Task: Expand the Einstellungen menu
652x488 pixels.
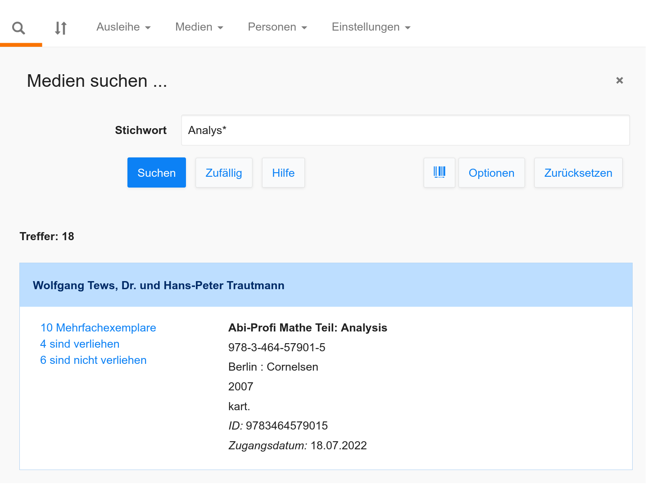Action: (x=371, y=27)
